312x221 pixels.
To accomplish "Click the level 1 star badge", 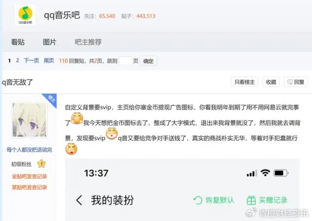I will pos(41,164).
